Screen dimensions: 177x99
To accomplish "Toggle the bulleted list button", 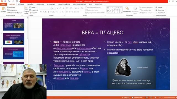I will click(x=67, y=9).
